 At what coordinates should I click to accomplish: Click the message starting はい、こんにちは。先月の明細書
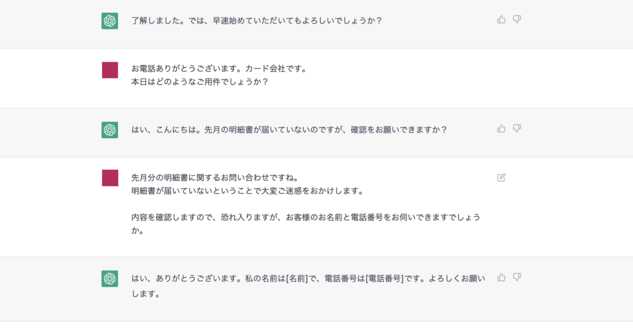click(x=289, y=130)
